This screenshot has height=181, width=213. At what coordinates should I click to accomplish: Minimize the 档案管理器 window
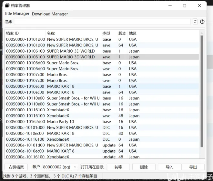point(170,5)
